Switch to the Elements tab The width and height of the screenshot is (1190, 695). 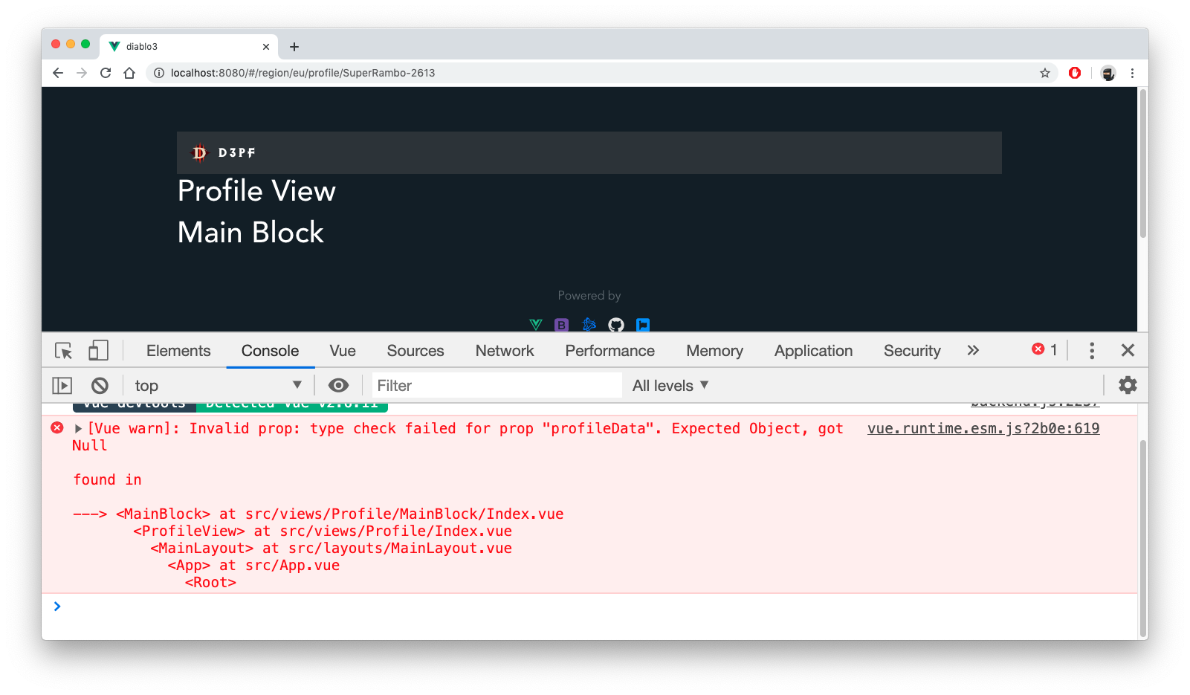tap(178, 351)
